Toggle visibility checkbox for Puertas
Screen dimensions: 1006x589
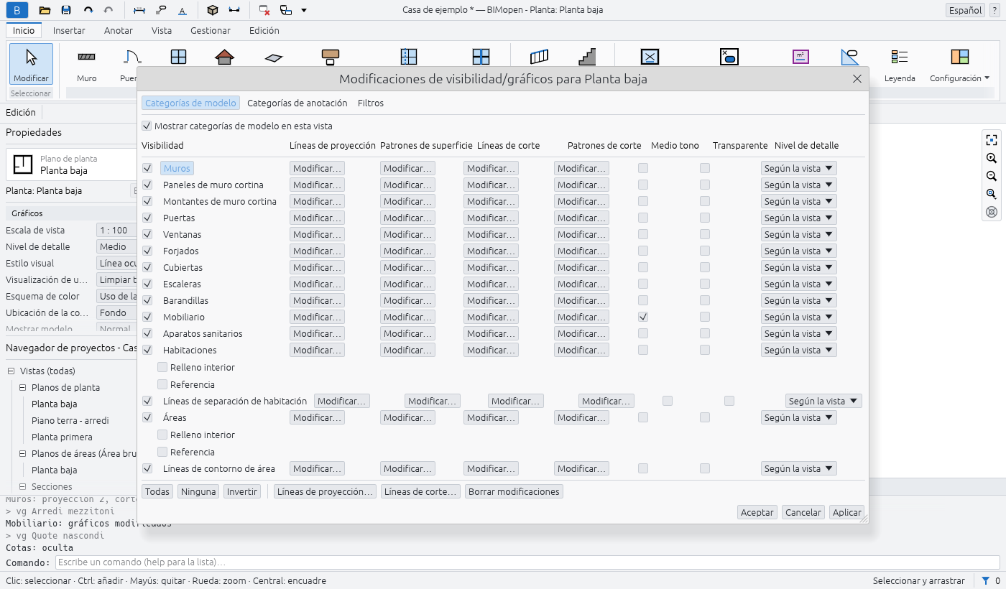tap(147, 218)
